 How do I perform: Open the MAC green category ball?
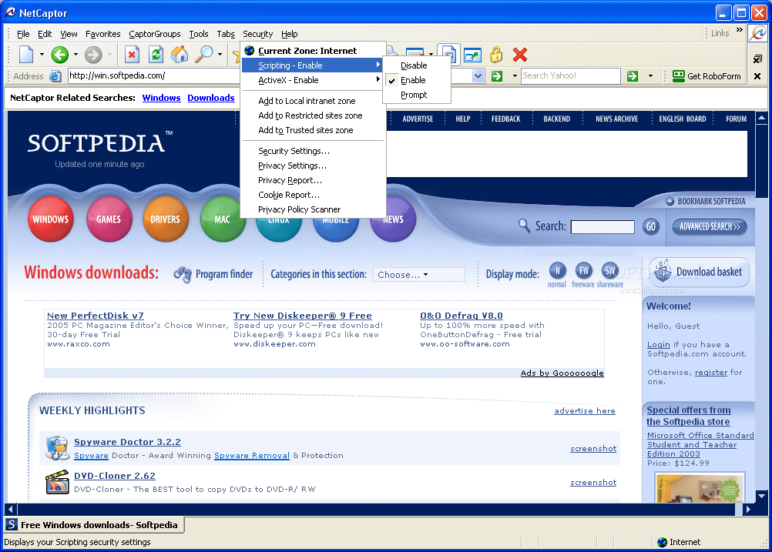pyautogui.click(x=222, y=219)
